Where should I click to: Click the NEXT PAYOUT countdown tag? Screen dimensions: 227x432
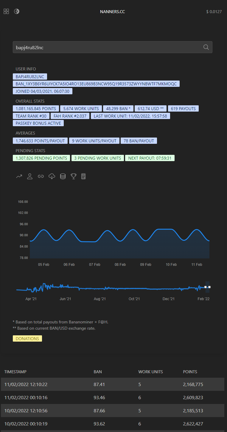[x=150, y=158]
